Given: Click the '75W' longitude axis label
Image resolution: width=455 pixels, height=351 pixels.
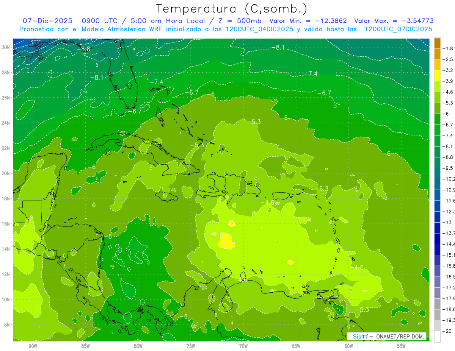Looking at the screenshot, I should (x=191, y=346).
